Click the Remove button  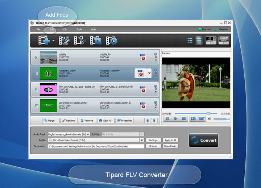pos(87,121)
